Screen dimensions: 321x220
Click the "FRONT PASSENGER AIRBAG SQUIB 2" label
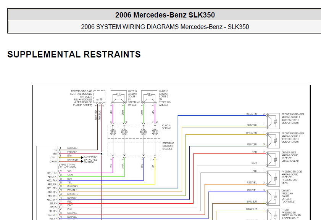pos(293,137)
